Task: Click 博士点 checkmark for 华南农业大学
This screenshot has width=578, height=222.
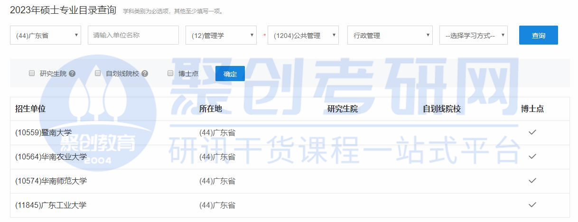Action: click(x=532, y=157)
